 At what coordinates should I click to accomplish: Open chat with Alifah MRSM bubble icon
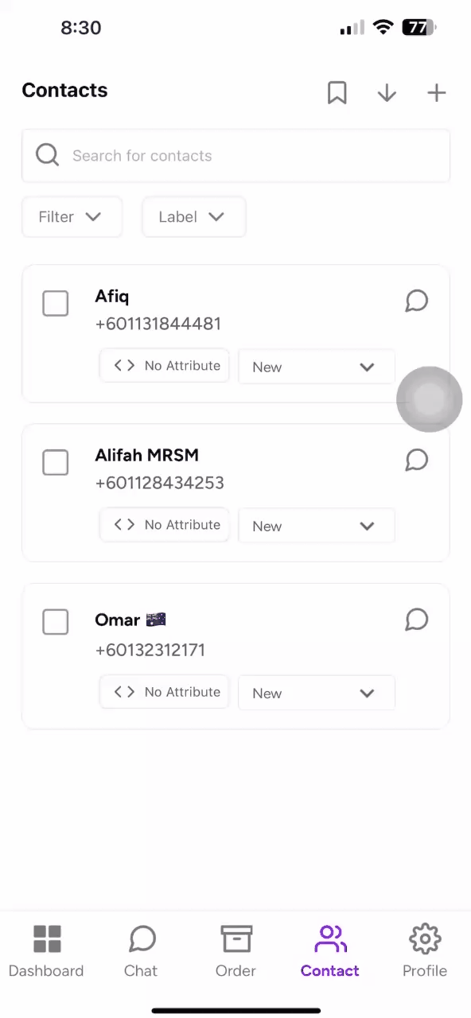point(416,460)
